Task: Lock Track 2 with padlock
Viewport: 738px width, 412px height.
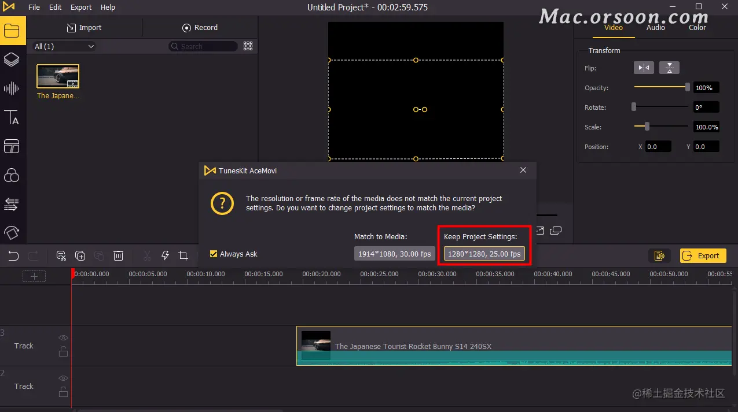Action: [x=63, y=392]
